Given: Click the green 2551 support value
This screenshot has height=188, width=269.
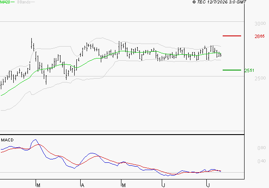Looking at the screenshot, I should 249,70.
